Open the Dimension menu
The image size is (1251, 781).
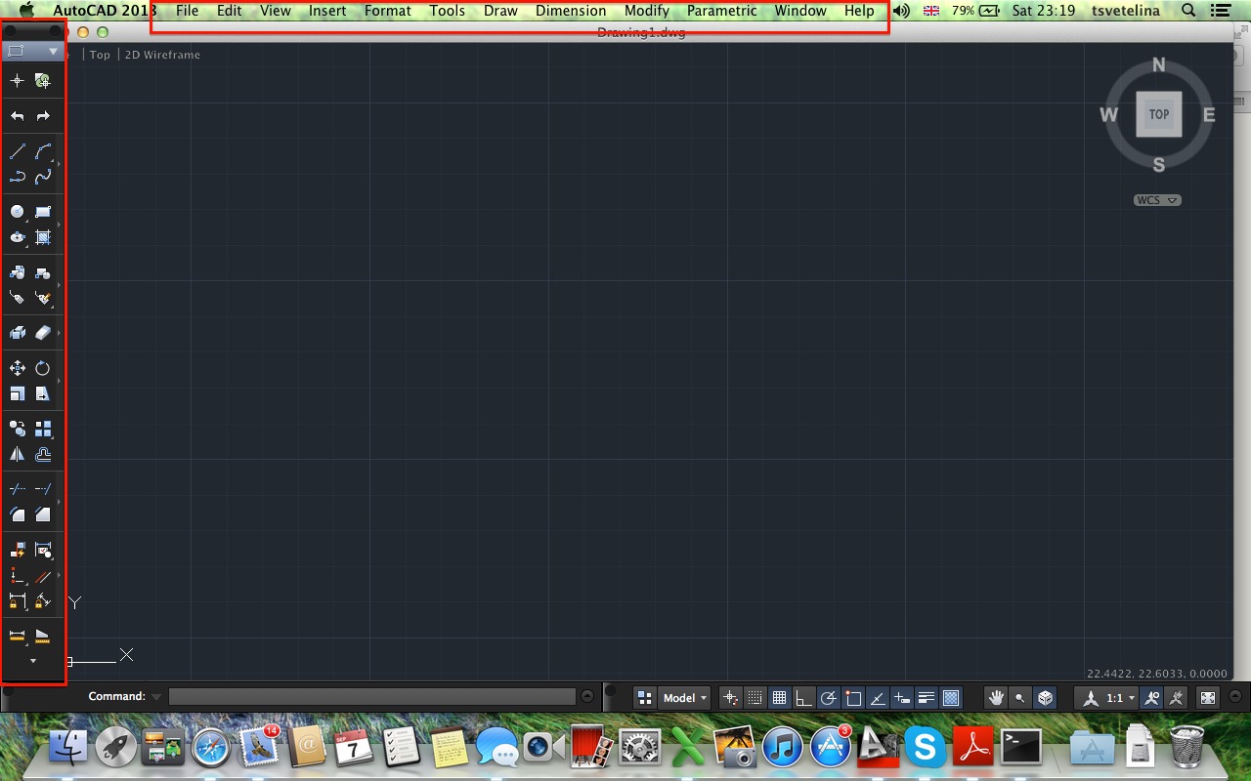571,11
